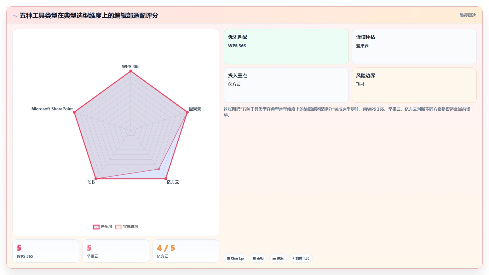Click the 坚果云 vertex point on radar
Viewport: 489px width, 275px height.
[x=187, y=112]
